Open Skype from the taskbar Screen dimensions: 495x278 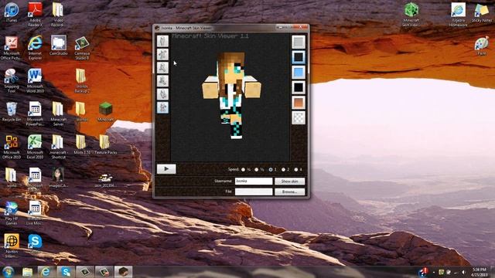point(65,272)
